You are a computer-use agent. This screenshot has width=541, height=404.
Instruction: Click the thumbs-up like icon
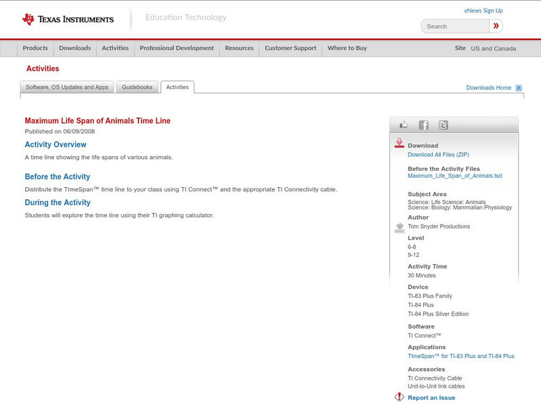[x=404, y=125]
